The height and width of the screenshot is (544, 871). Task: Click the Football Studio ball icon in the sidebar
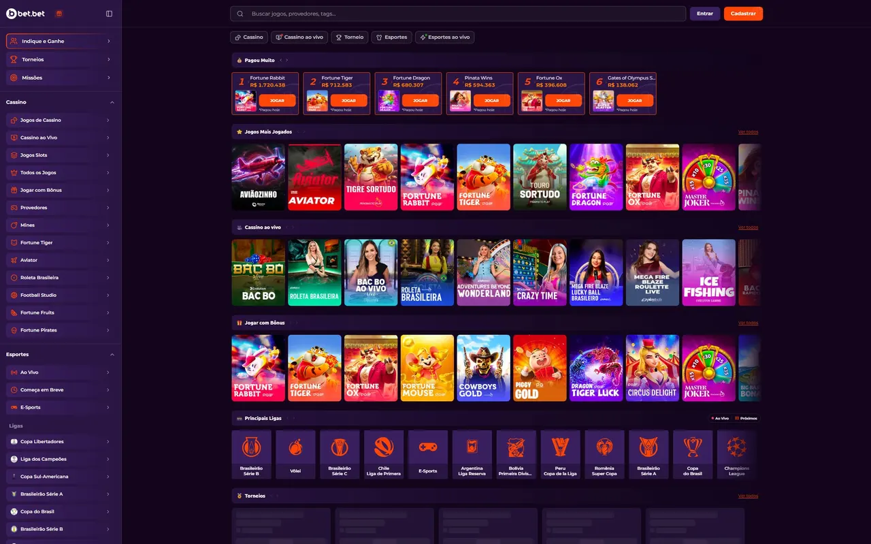[14, 295]
